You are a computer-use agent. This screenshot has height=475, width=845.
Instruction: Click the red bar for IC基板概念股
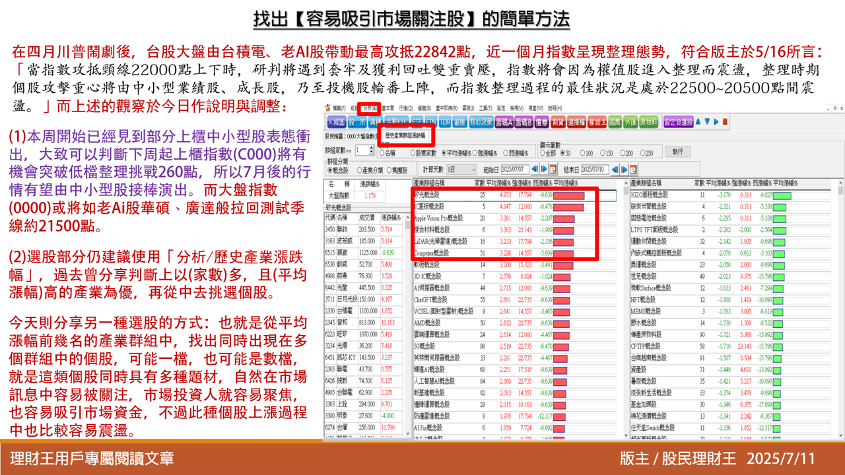point(568,207)
